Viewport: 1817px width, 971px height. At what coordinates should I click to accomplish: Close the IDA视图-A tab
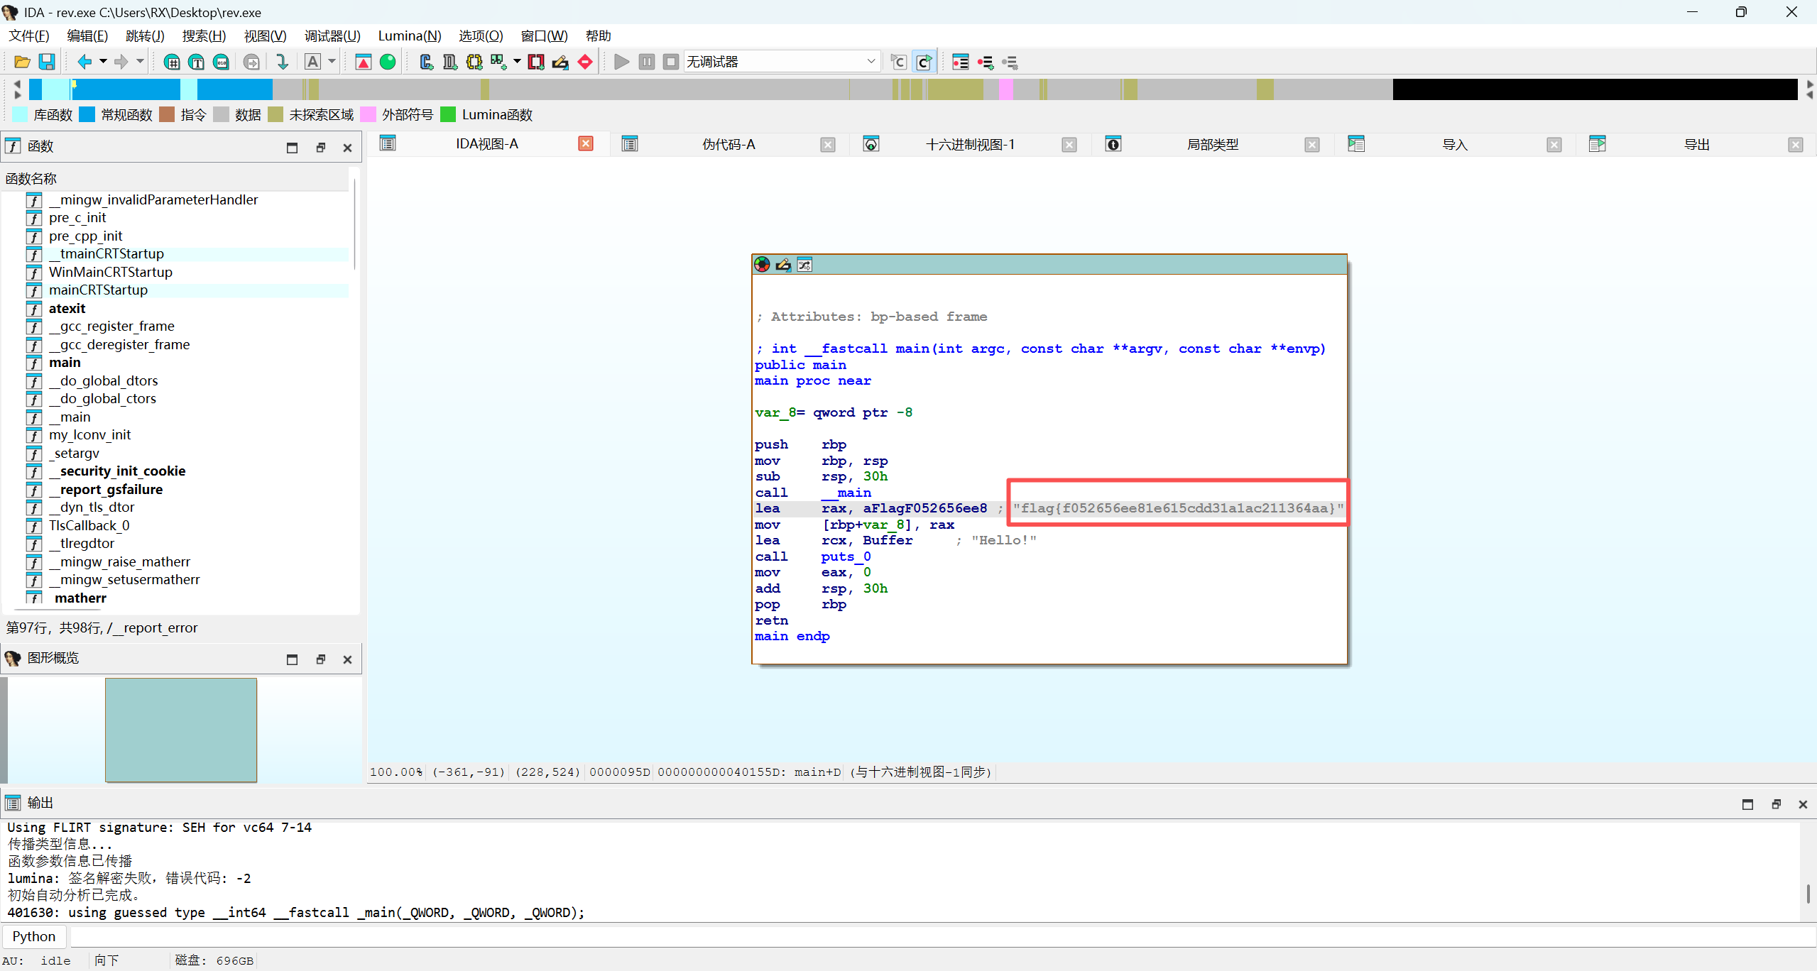click(x=585, y=144)
